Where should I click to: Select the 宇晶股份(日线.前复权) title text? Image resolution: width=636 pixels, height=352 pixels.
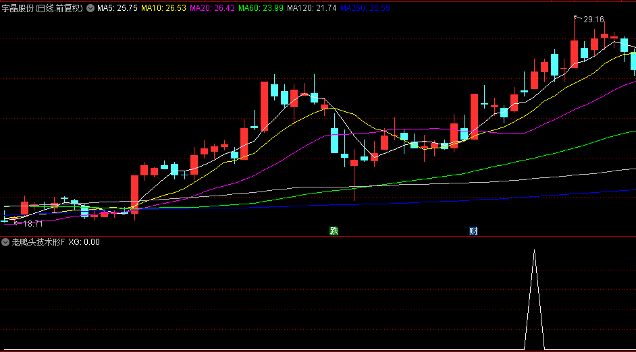(x=42, y=8)
